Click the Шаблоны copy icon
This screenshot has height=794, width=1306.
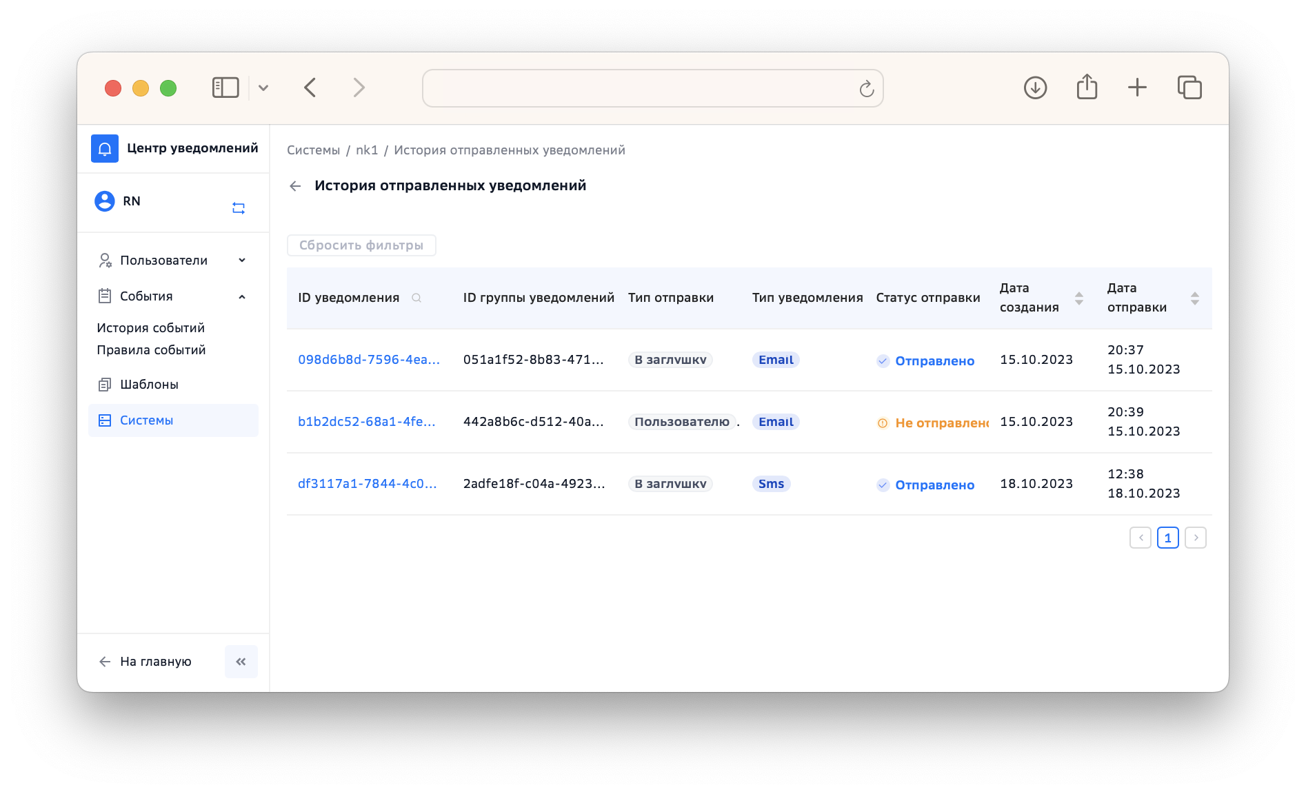click(105, 385)
